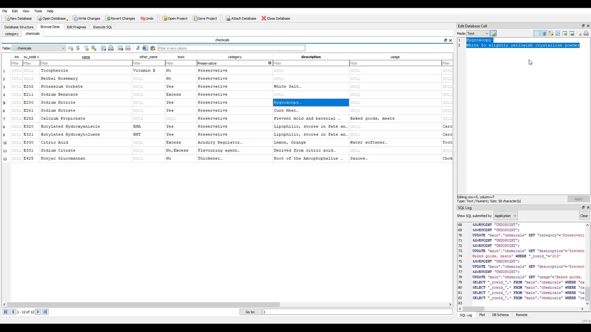591x332 pixels.
Task: Go to next page navigation arrow
Action: [x=38, y=312]
